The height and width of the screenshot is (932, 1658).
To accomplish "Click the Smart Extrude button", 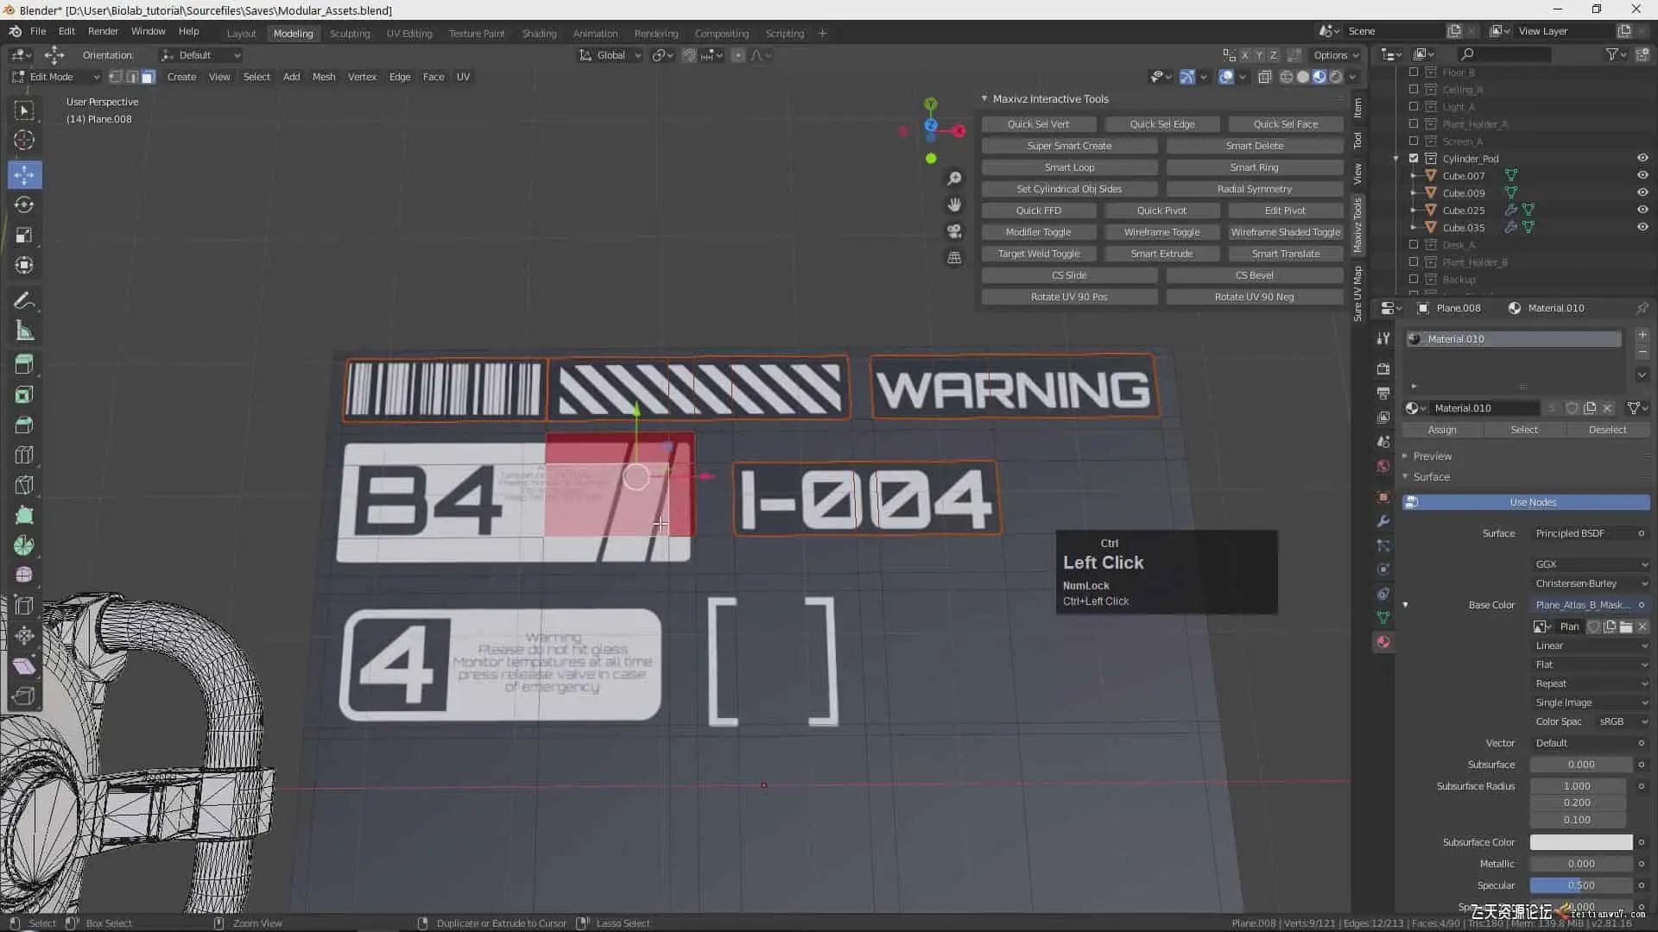I will point(1161,254).
